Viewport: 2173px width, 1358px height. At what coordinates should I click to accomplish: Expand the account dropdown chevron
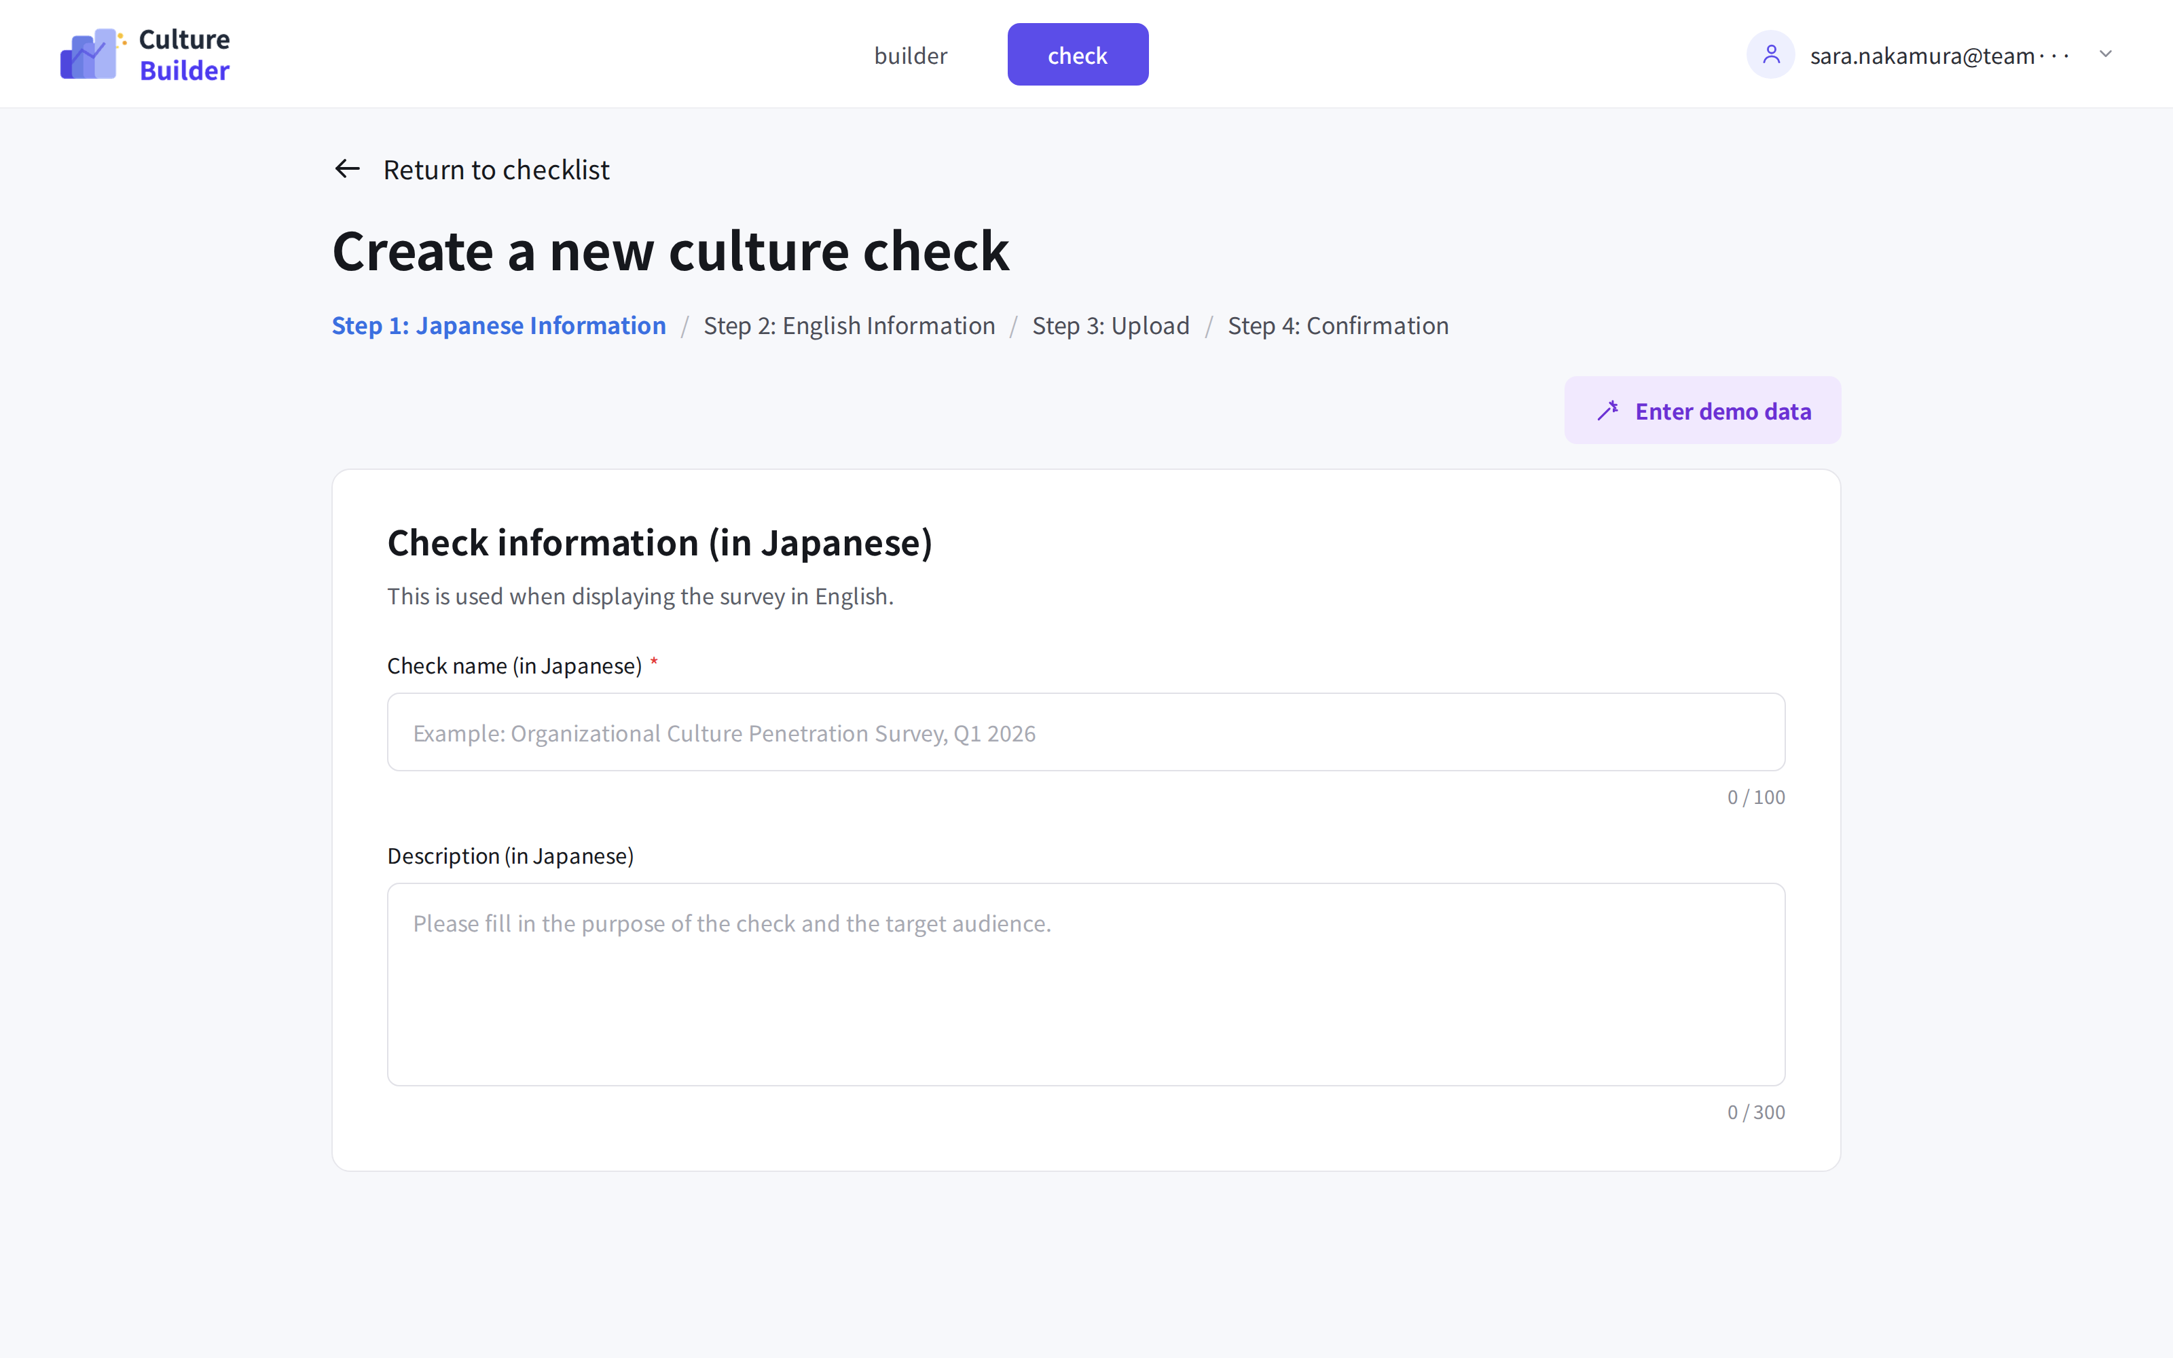(x=2105, y=54)
